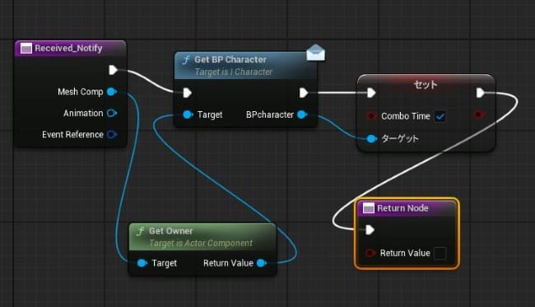Click the Get Owner Return Value output pin

click(x=262, y=263)
